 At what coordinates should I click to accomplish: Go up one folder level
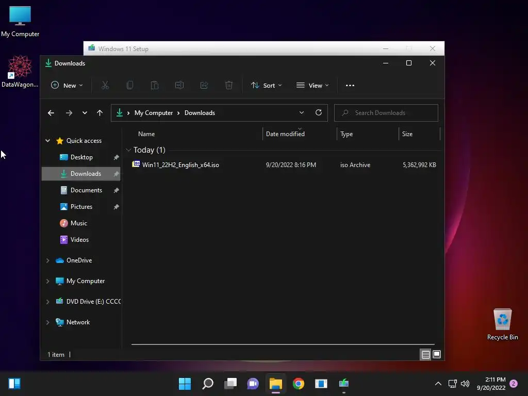tap(100, 113)
